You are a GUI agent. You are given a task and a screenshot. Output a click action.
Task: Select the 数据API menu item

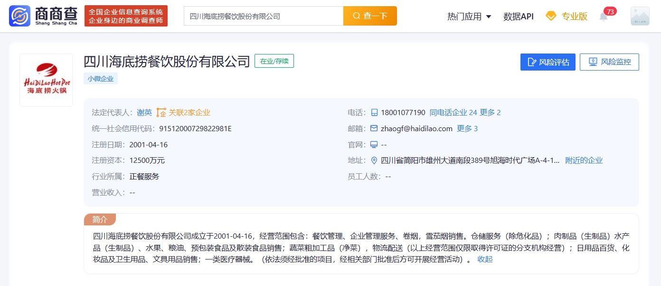(518, 16)
